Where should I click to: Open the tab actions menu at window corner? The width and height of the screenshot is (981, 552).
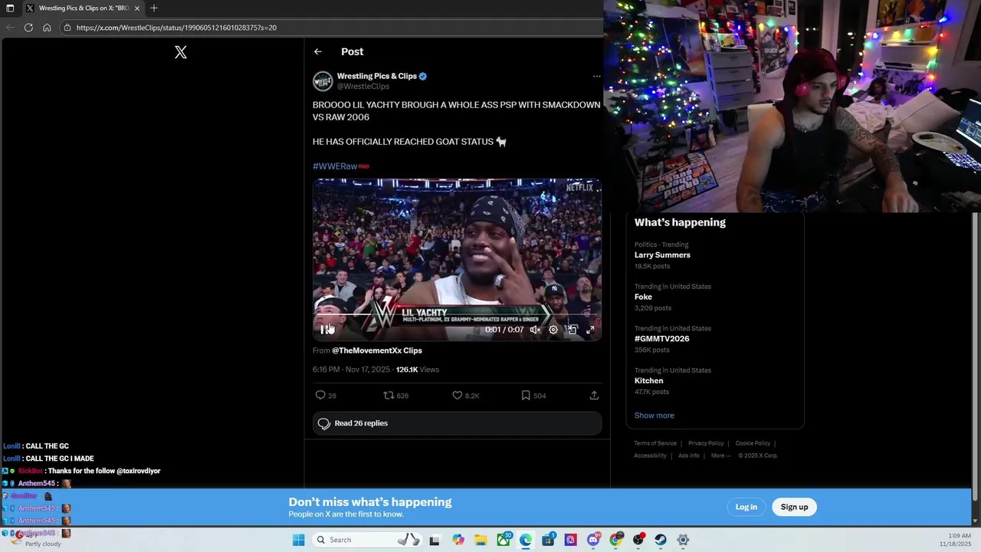tap(10, 8)
